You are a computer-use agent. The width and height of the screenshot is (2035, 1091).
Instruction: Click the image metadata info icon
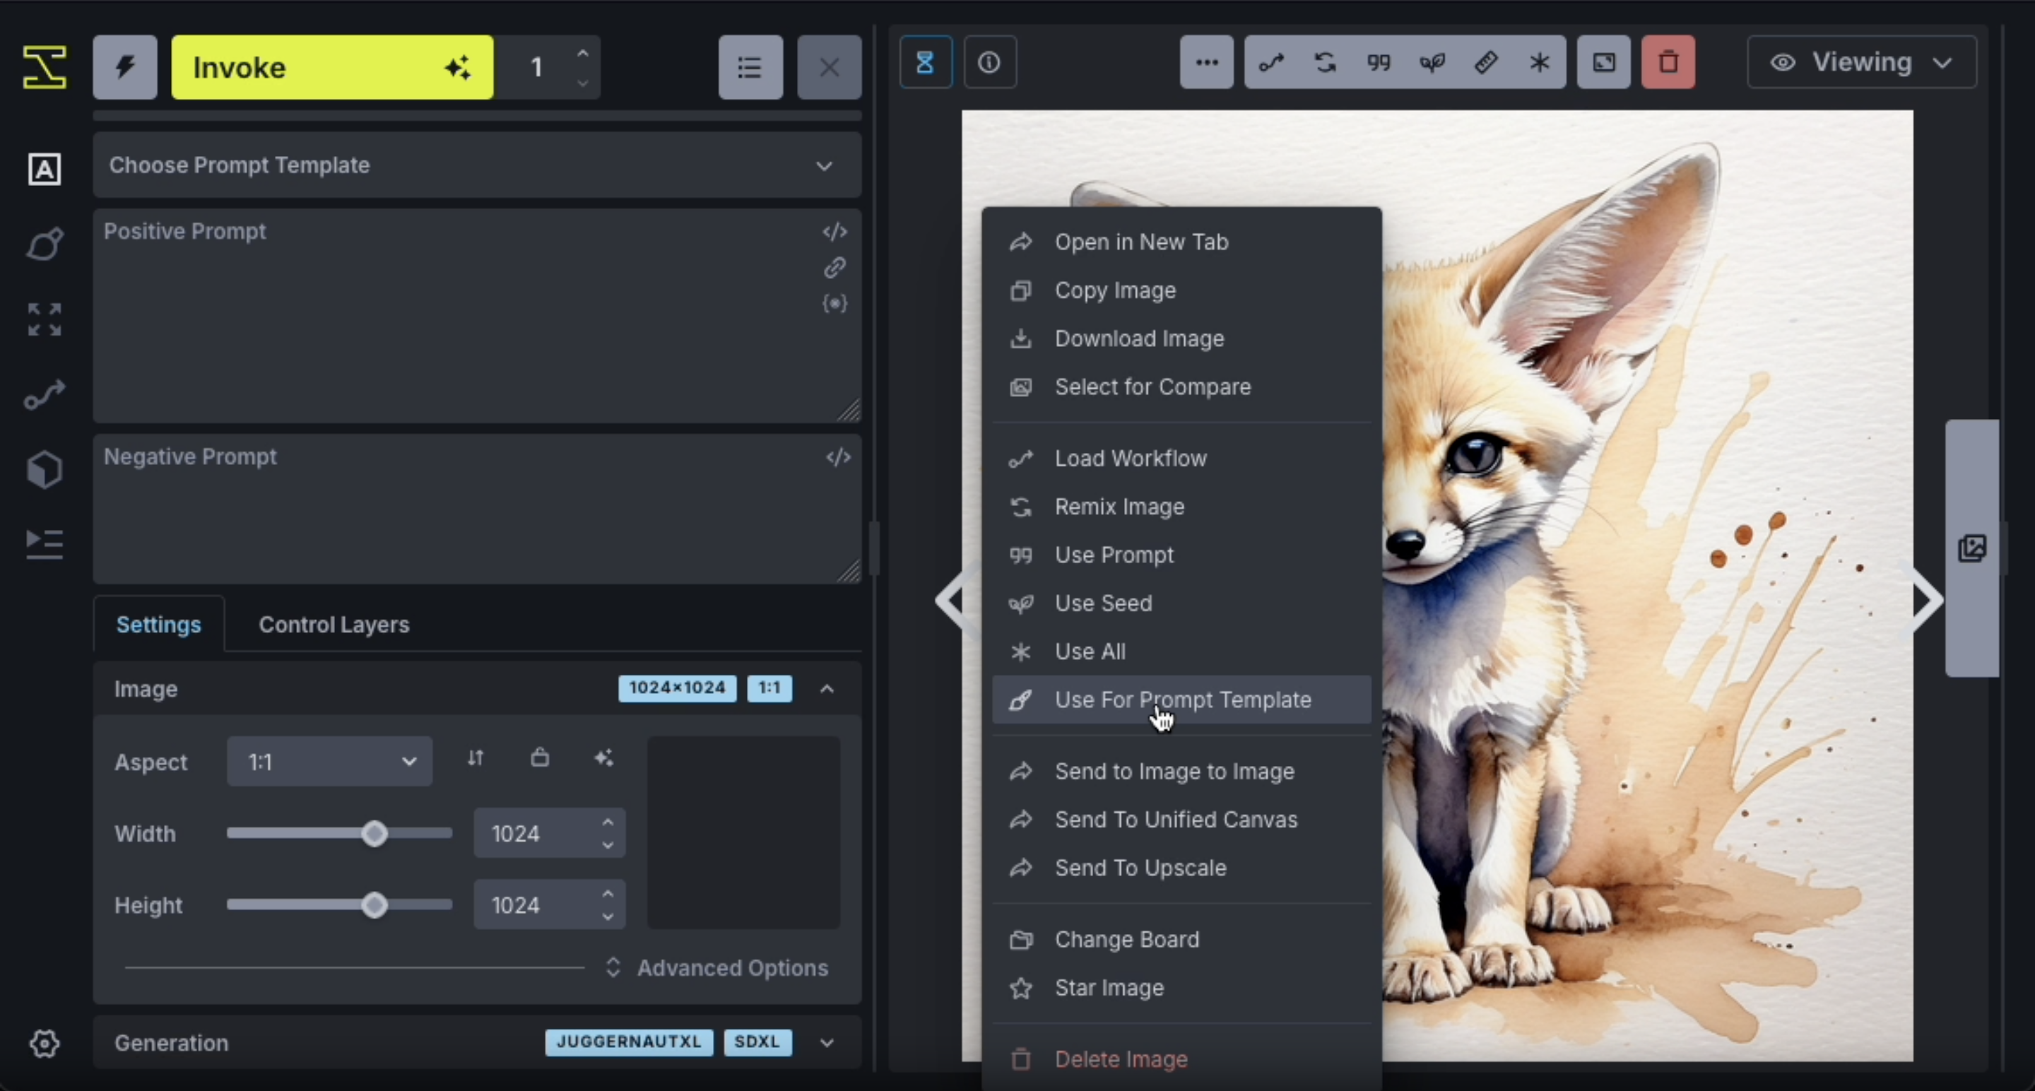click(x=989, y=62)
